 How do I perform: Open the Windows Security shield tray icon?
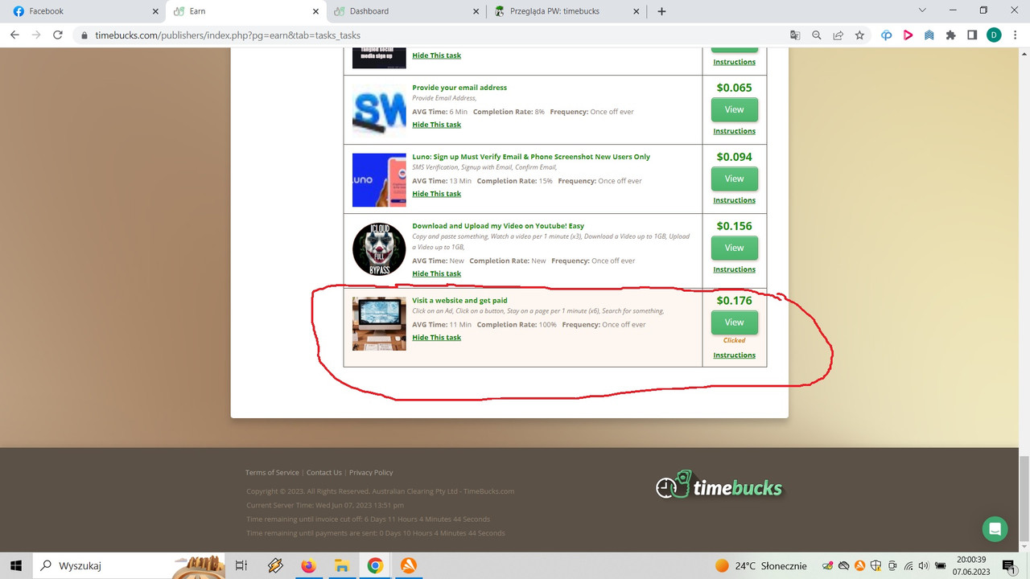click(875, 565)
